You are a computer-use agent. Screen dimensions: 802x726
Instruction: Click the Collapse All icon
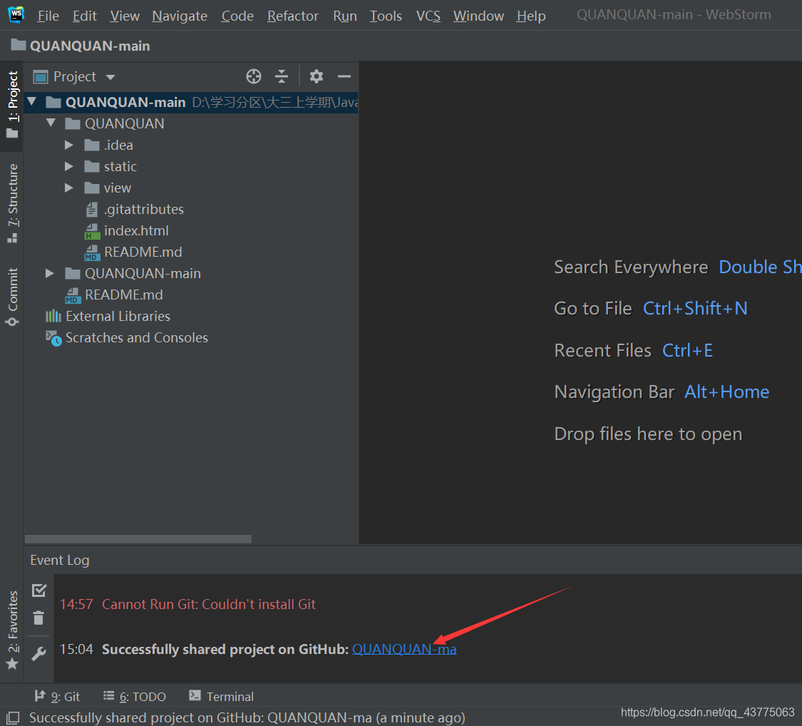(282, 77)
